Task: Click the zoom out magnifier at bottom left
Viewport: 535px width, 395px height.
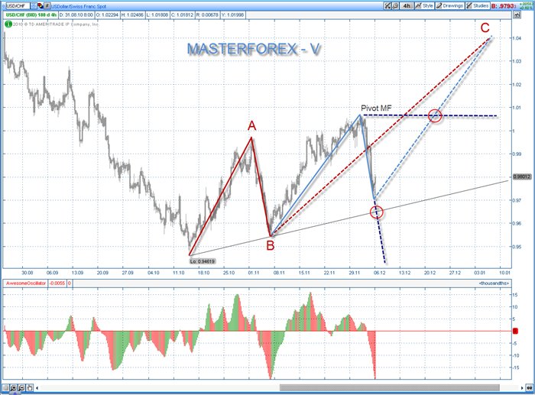Action: [21, 388]
